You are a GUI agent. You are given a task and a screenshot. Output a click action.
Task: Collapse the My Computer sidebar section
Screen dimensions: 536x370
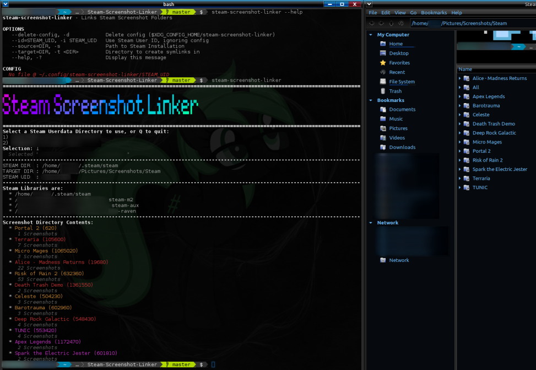click(x=371, y=35)
